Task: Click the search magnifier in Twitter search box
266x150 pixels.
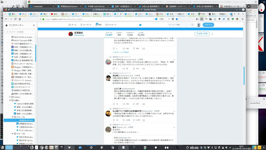Action: [192, 25]
